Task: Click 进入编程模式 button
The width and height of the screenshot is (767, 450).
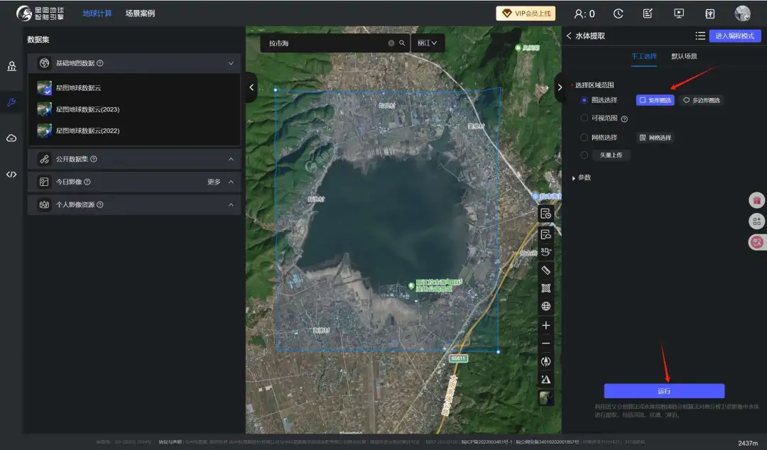Action: (735, 35)
